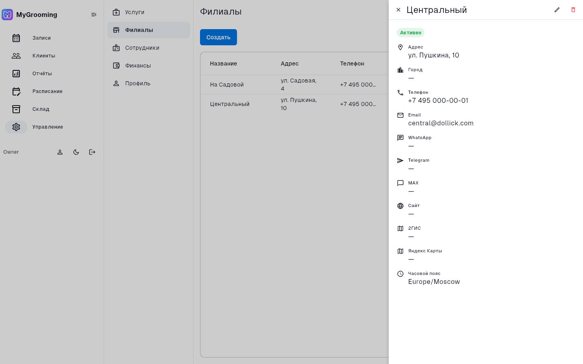The image size is (583, 364).
Task: Click the Название column header
Action: 223,63
